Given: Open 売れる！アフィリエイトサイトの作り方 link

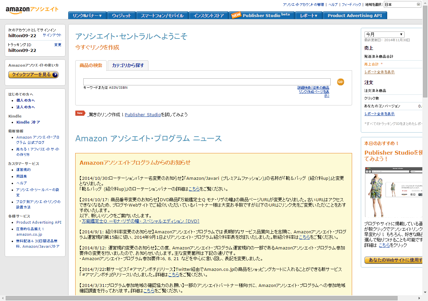Looking at the screenshot, I should pos(38,152).
